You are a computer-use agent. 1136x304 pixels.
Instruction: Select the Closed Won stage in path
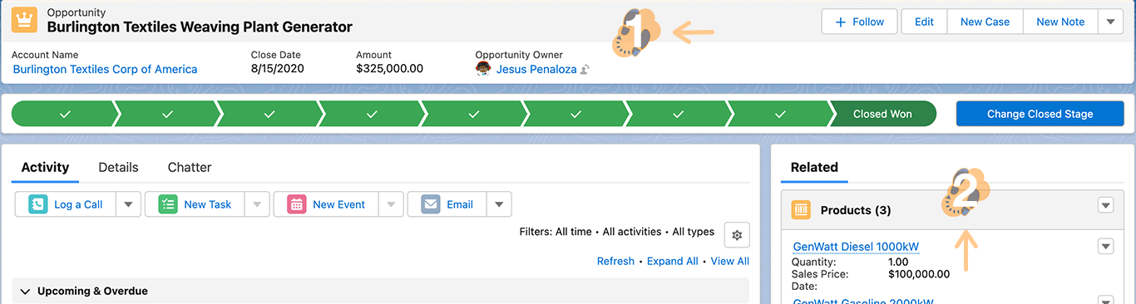(x=882, y=114)
